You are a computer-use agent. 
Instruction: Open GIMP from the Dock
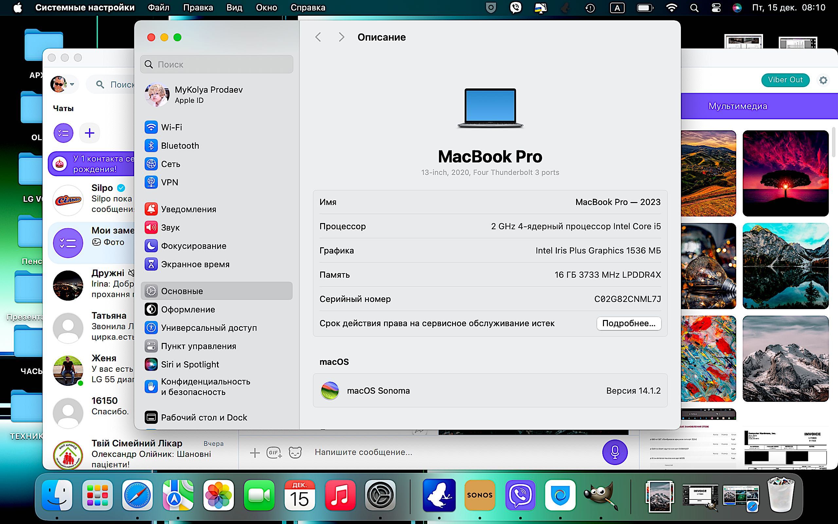601,496
